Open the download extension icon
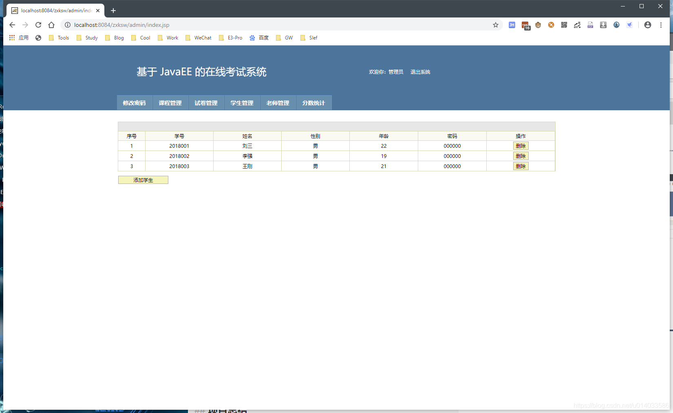 [x=603, y=25]
